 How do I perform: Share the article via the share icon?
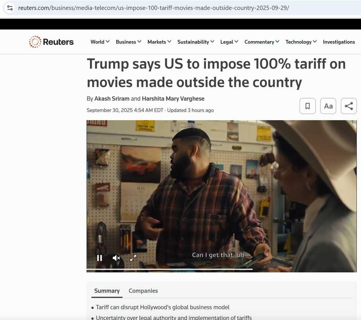coord(349,106)
